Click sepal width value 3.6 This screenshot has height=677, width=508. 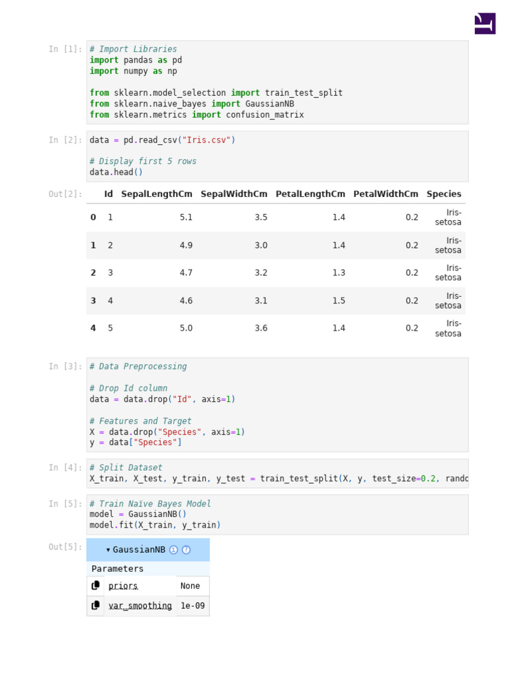tap(261, 328)
